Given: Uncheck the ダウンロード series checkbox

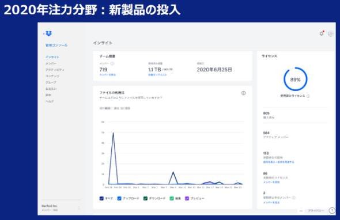Looking at the screenshot, I should click(145, 198).
